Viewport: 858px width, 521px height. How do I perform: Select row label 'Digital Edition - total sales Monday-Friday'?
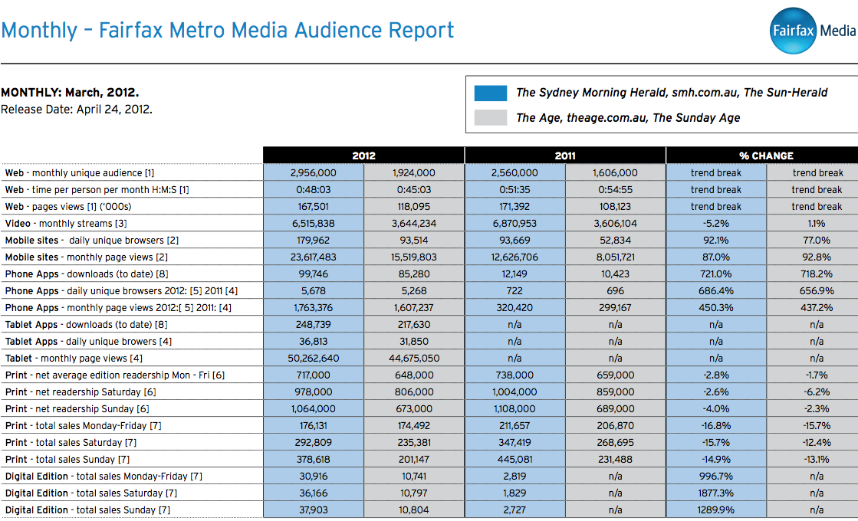(97, 477)
